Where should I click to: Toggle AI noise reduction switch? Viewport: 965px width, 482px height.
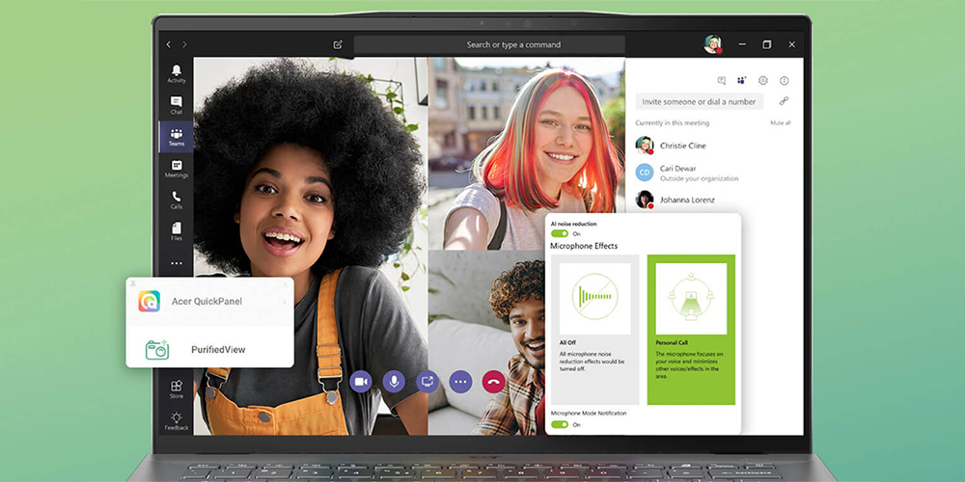pyautogui.click(x=560, y=233)
